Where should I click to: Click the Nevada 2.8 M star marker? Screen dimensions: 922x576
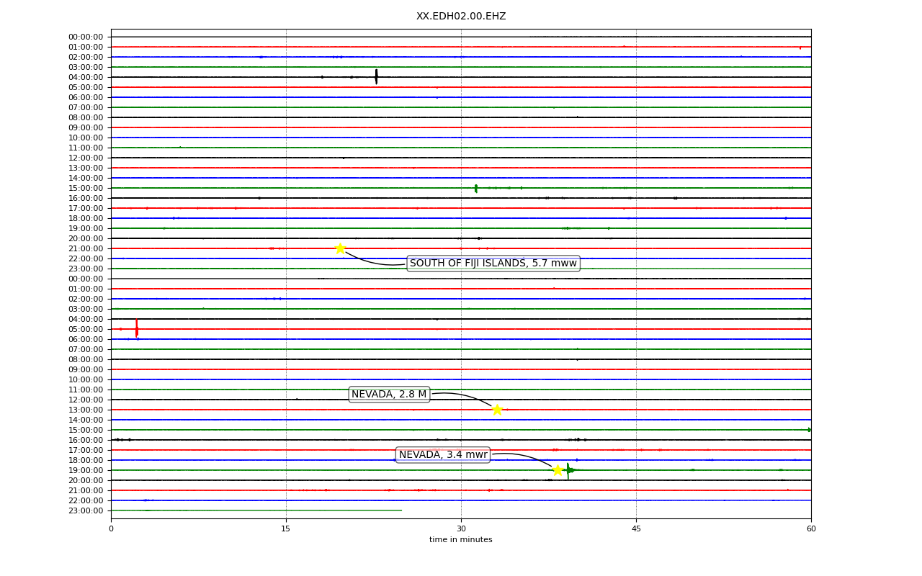(x=497, y=410)
